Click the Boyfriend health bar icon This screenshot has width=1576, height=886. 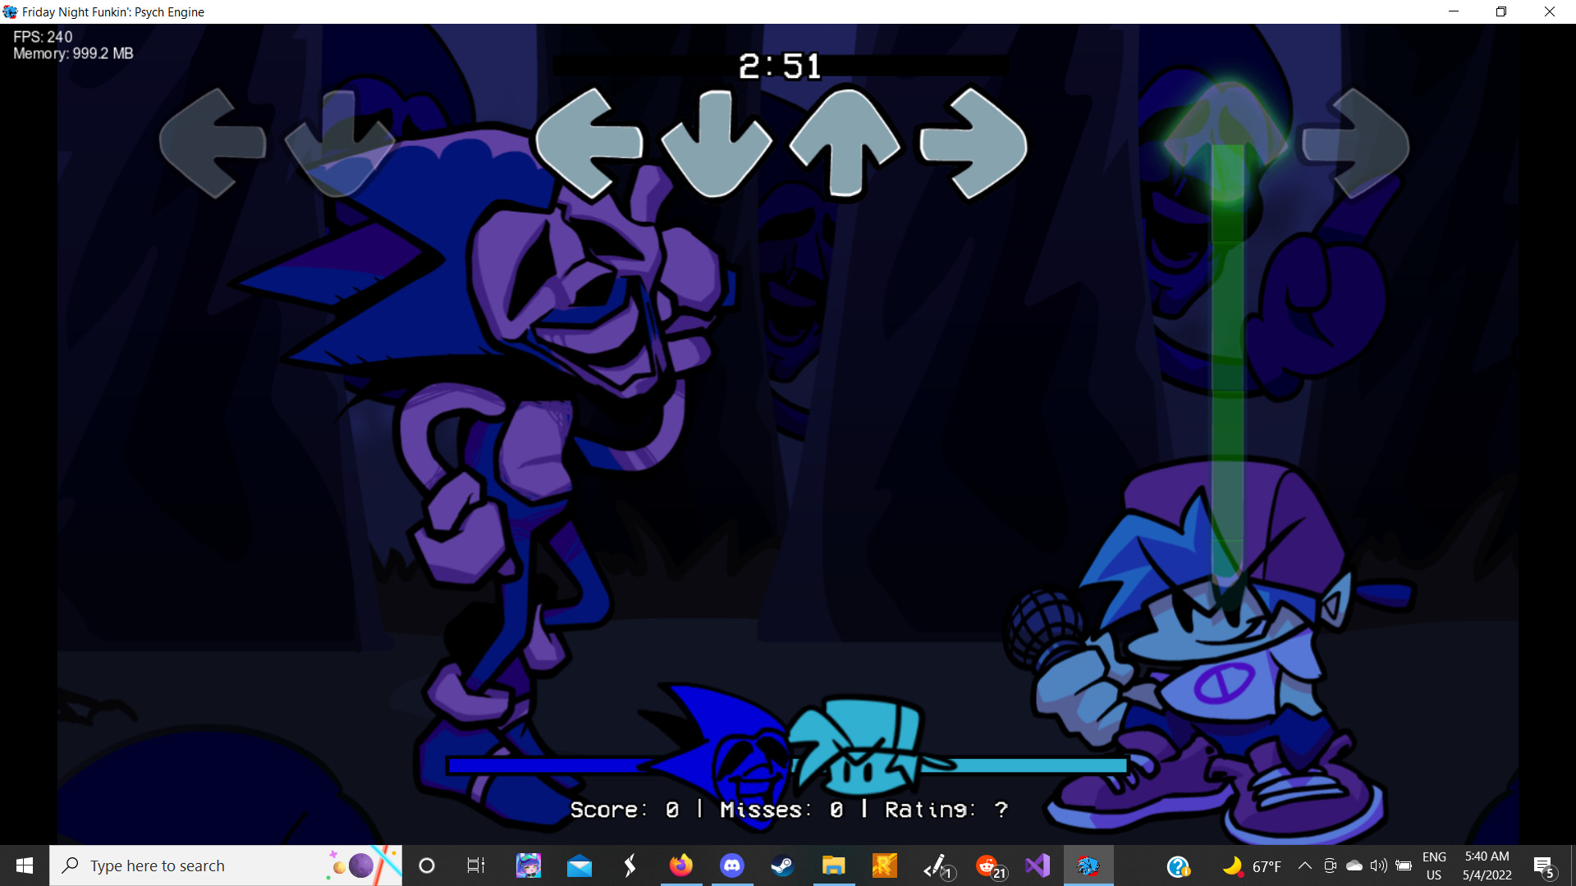coord(862,748)
